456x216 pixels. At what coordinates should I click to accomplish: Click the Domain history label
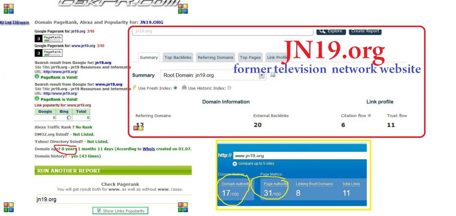pos(50,156)
